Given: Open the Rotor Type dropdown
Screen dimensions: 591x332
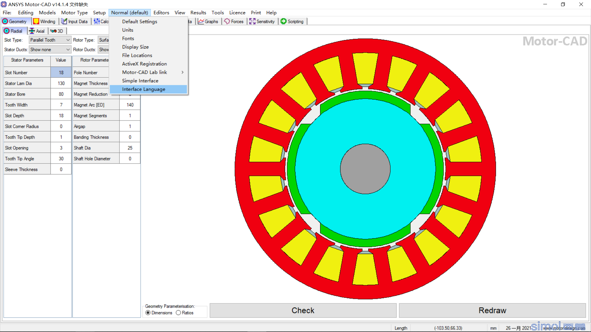Looking at the screenshot, I should click(x=103, y=40).
